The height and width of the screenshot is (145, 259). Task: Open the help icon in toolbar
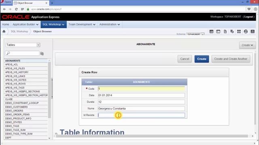click(253, 31)
